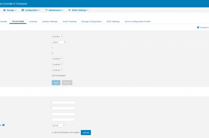Open the Configuration menu
Viewport: 209px width, 138px height.
click(31, 10)
